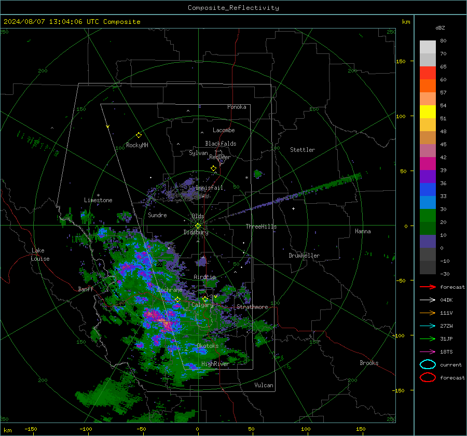Click the 51-54 dBZ yellow swatch
The image size is (467, 436).
[428, 112]
